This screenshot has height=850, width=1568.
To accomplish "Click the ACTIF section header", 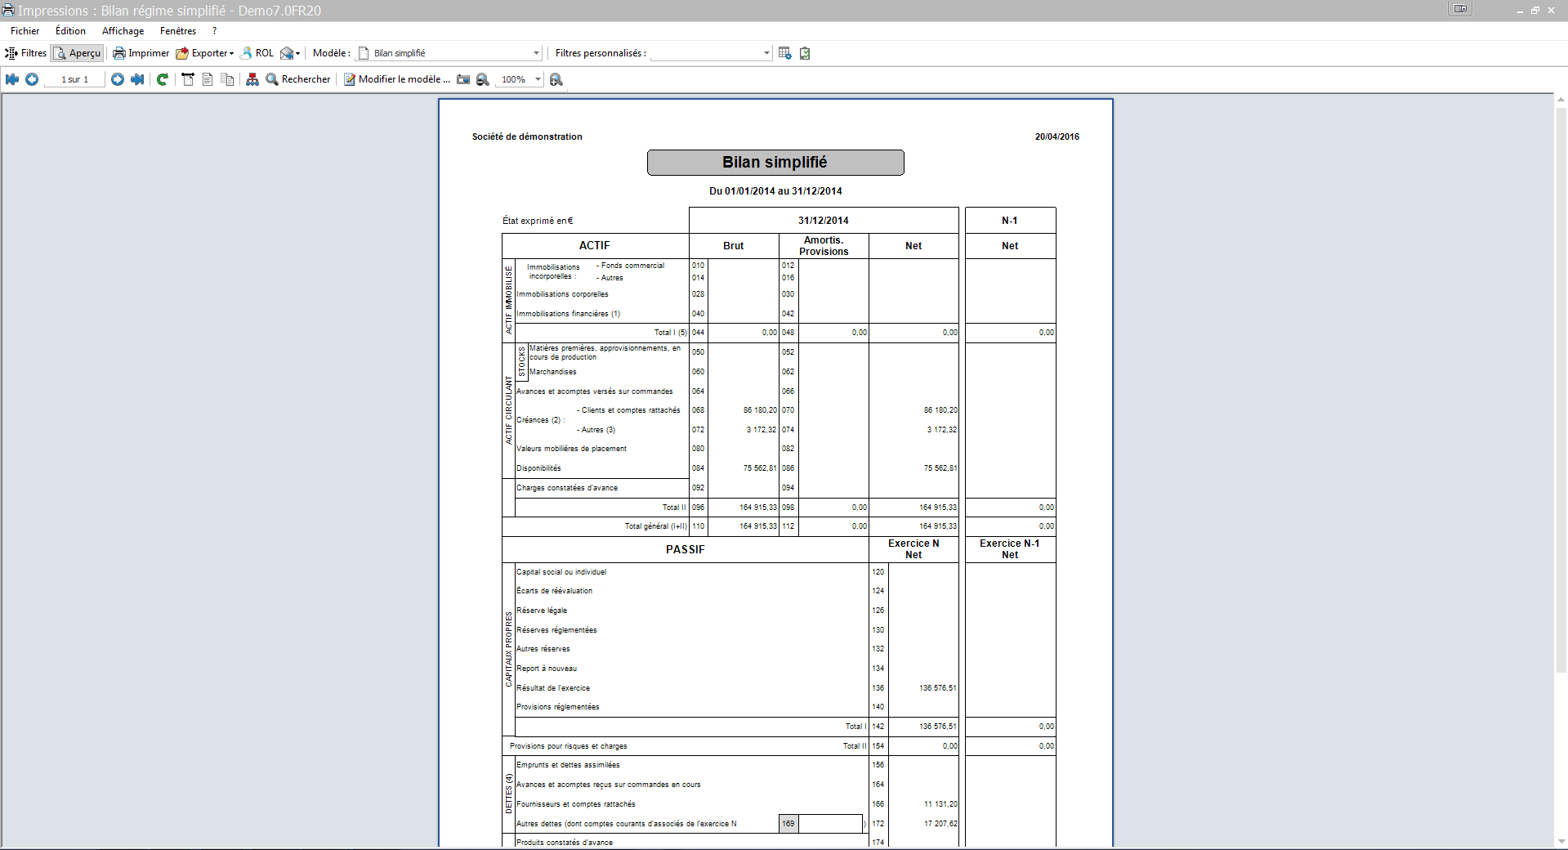I will (595, 245).
